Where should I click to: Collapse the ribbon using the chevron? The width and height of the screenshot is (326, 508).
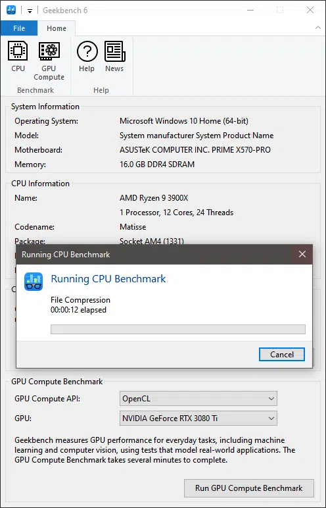(318, 28)
